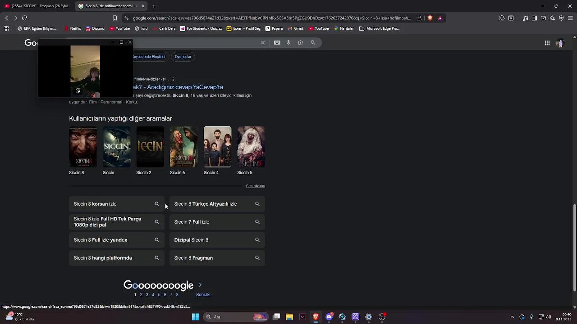The width and height of the screenshot is (577, 324).
Task: Open the Discord bookmark
Action: [95, 28]
